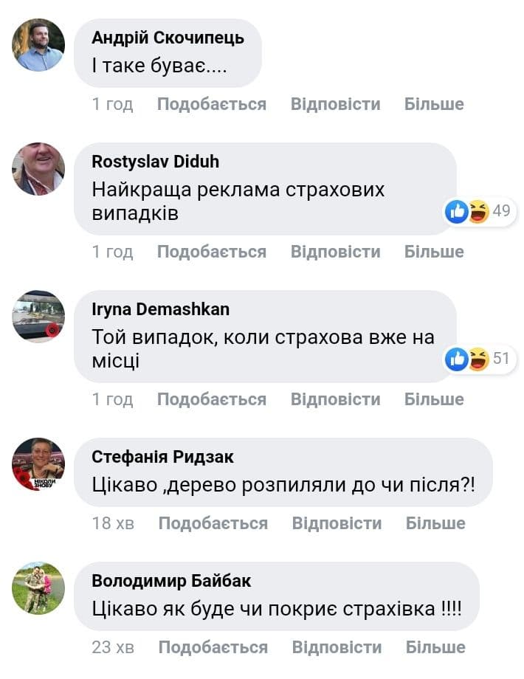Image resolution: width=524 pixels, height=679 pixels.
Task: Open Андрій Скочипець's profile picture
Action: 38,44
